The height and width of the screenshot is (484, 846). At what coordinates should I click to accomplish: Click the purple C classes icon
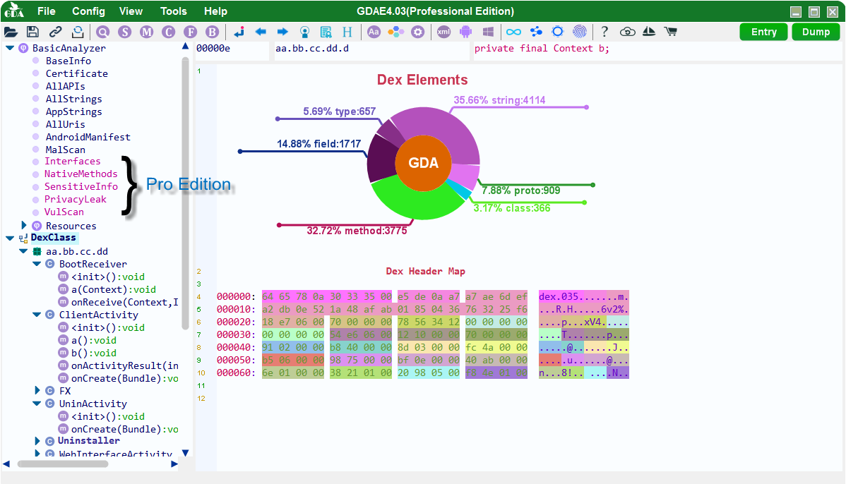click(168, 32)
